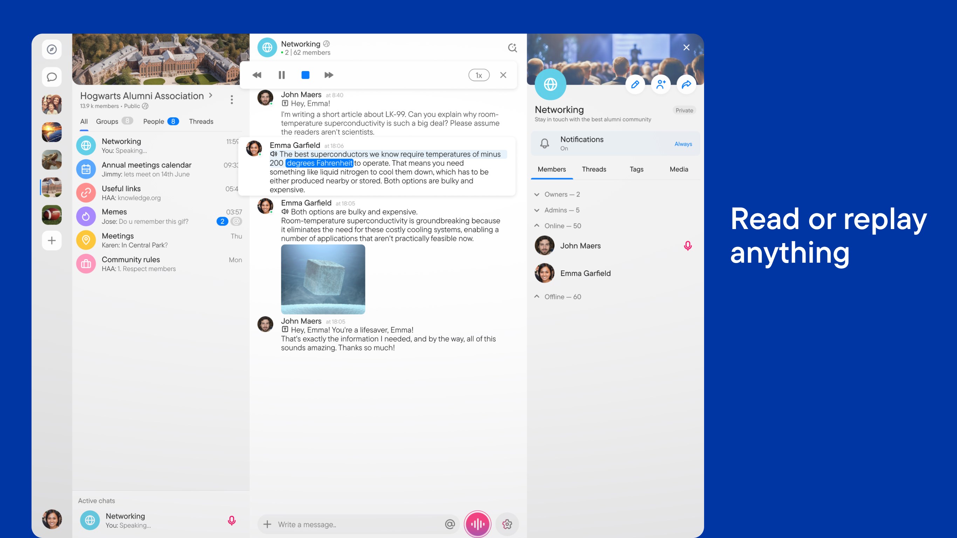
Task: Switch to the Threads tab in group info
Action: coord(594,169)
